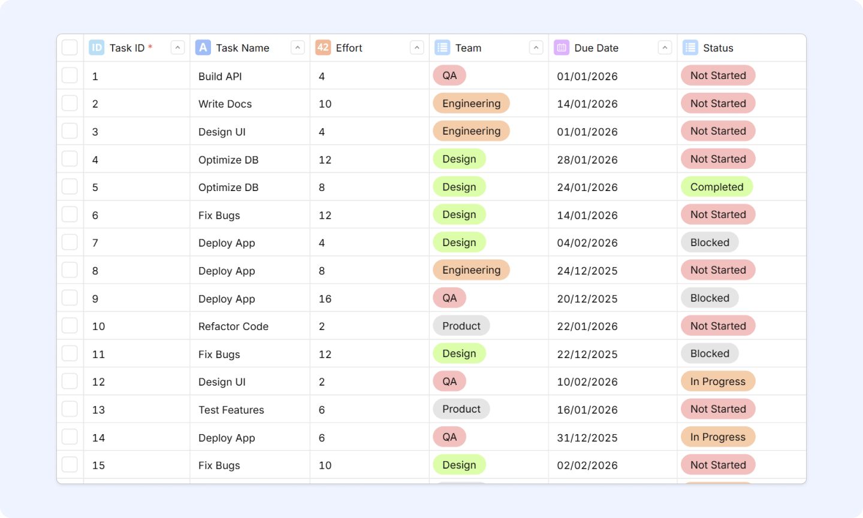Viewport: 863px width, 518px height.
Task: Click the chevron on the Due Date header
Action: 665,47
